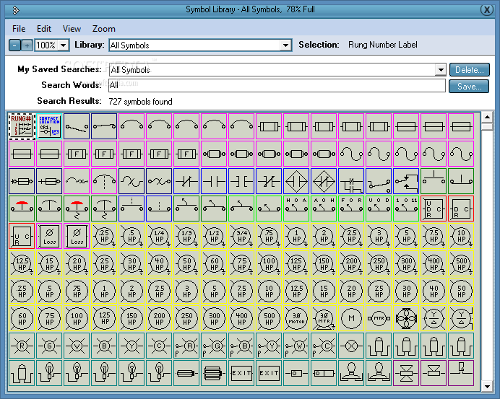Open the File menu
The height and width of the screenshot is (399, 500).
click(x=19, y=29)
